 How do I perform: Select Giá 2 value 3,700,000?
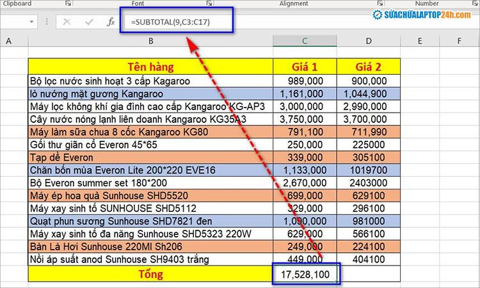pyautogui.click(x=369, y=119)
